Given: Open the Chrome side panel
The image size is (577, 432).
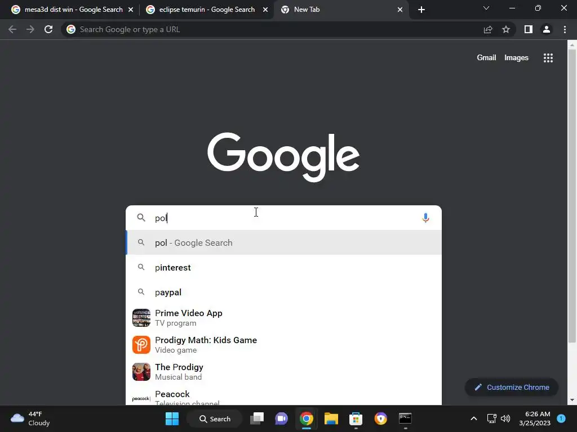Looking at the screenshot, I should [529, 29].
